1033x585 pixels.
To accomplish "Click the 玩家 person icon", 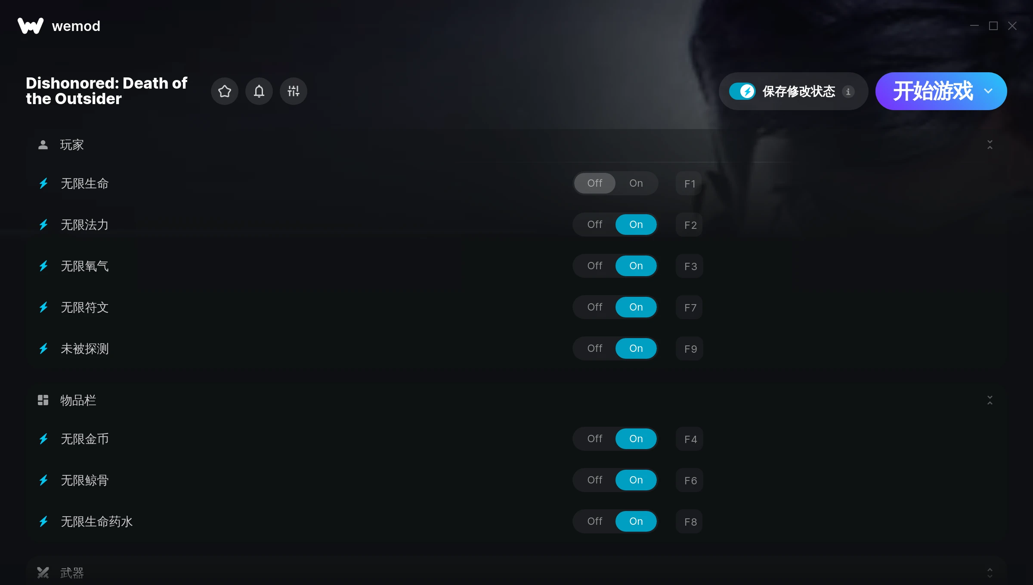I will (x=43, y=145).
